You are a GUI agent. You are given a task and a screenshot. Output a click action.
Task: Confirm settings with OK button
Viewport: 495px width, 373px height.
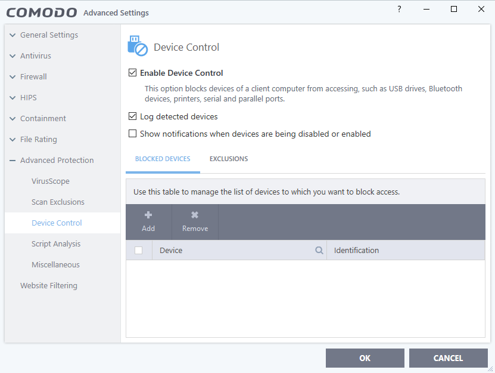(x=365, y=358)
